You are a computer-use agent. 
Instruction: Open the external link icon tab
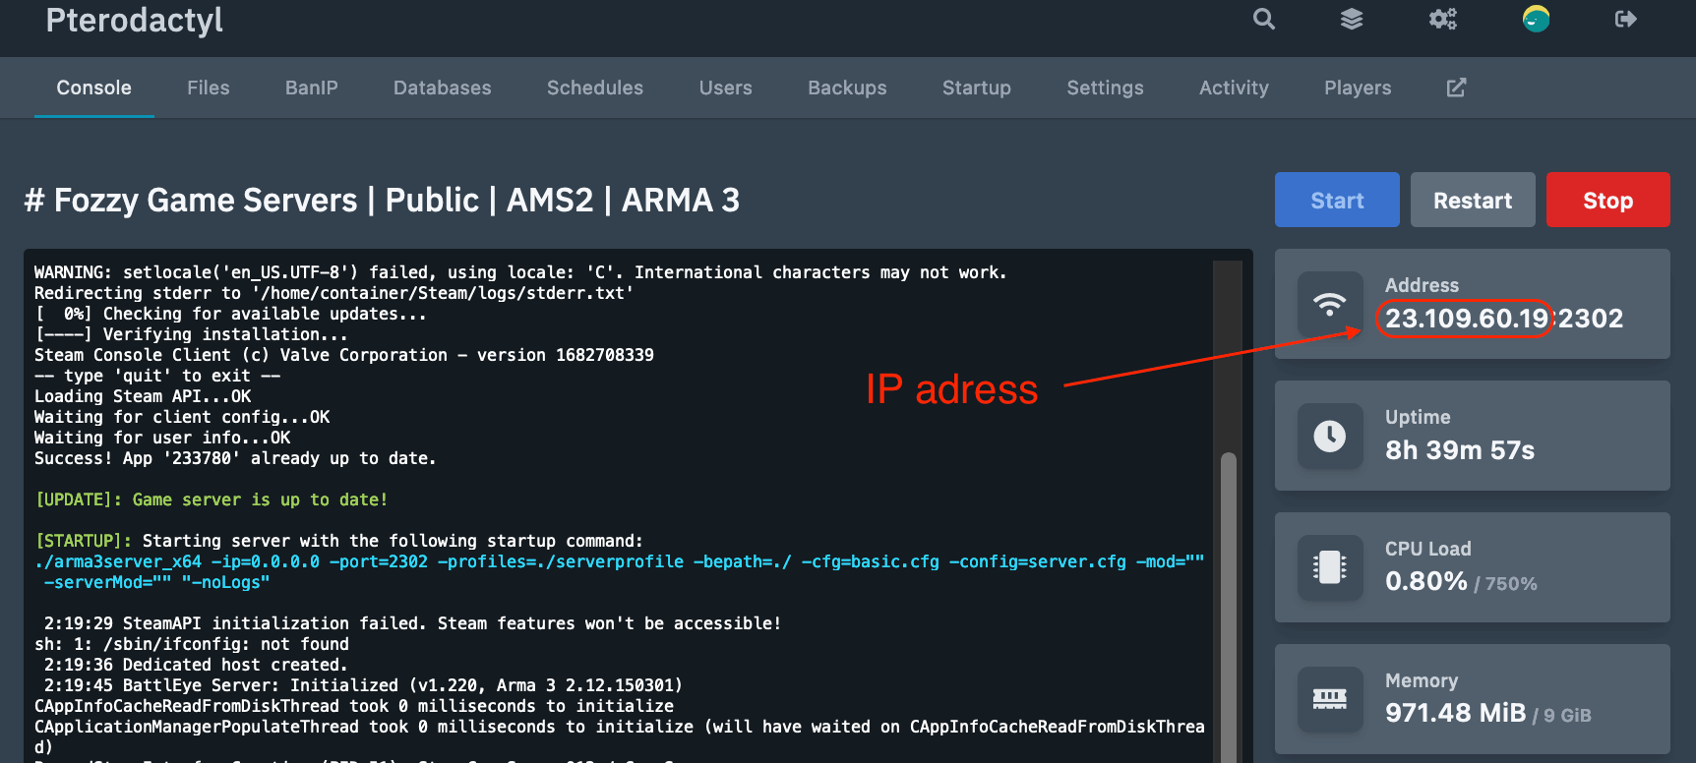(x=1456, y=88)
